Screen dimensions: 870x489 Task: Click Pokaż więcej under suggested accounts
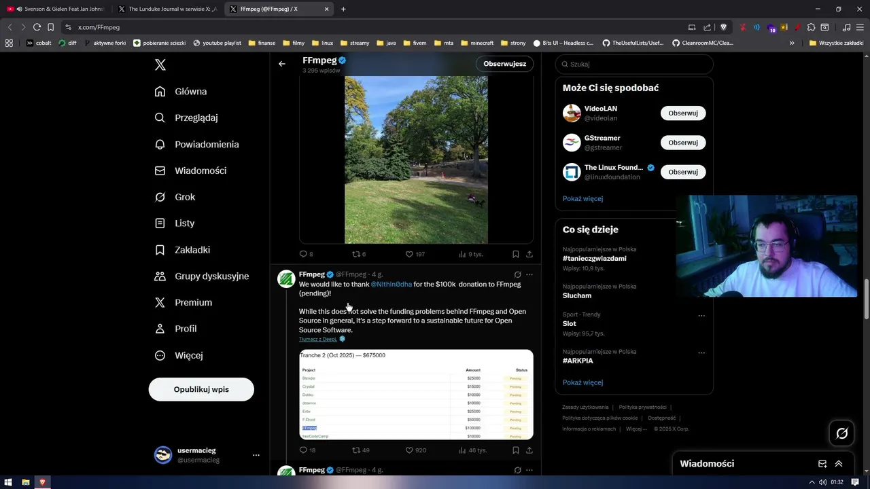[x=582, y=199]
